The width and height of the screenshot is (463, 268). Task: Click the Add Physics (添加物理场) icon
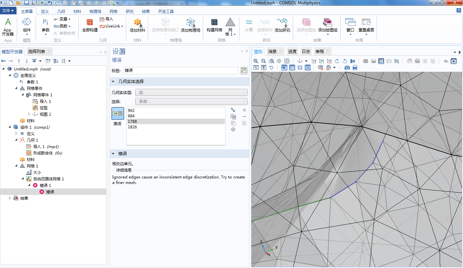pos(190,25)
